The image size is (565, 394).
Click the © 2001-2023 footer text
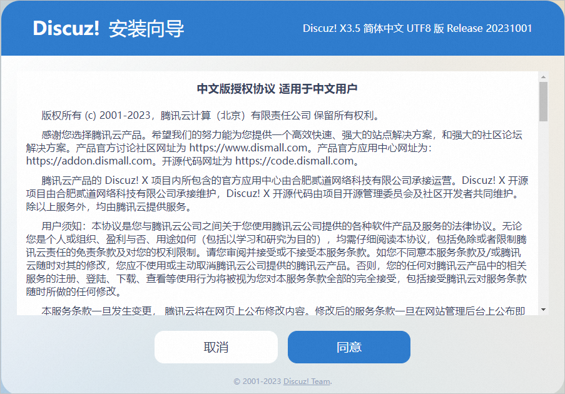coord(257,381)
